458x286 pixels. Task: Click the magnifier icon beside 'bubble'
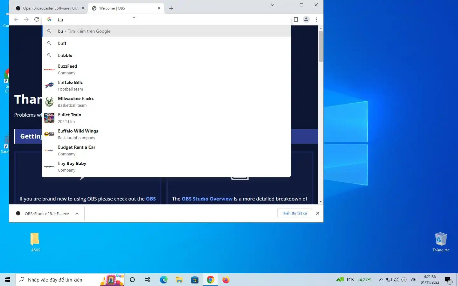point(49,55)
